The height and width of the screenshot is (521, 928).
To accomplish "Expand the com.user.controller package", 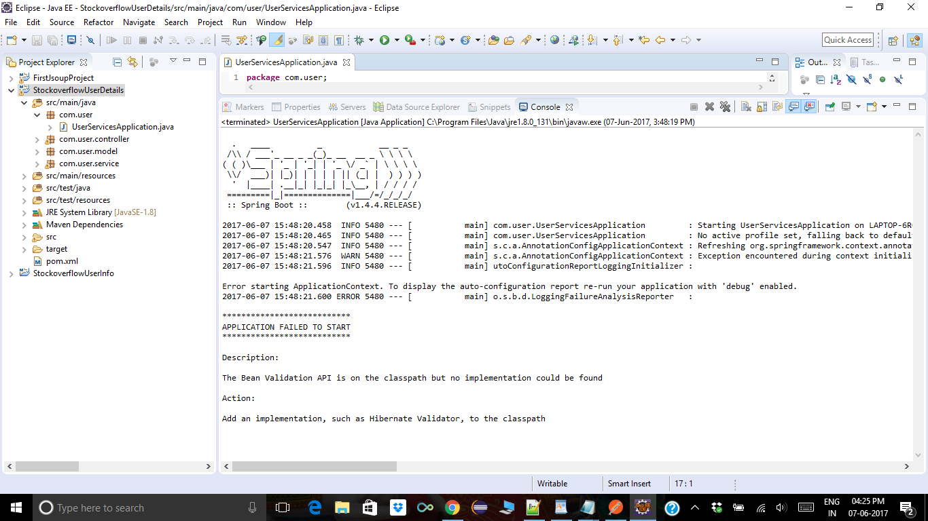I will 37,139.
